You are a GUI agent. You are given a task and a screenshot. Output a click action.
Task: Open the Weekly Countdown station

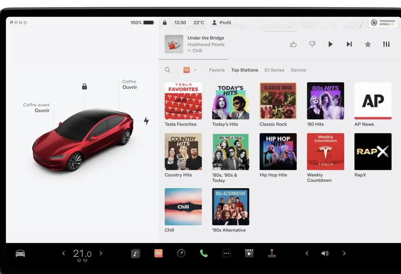click(x=325, y=151)
